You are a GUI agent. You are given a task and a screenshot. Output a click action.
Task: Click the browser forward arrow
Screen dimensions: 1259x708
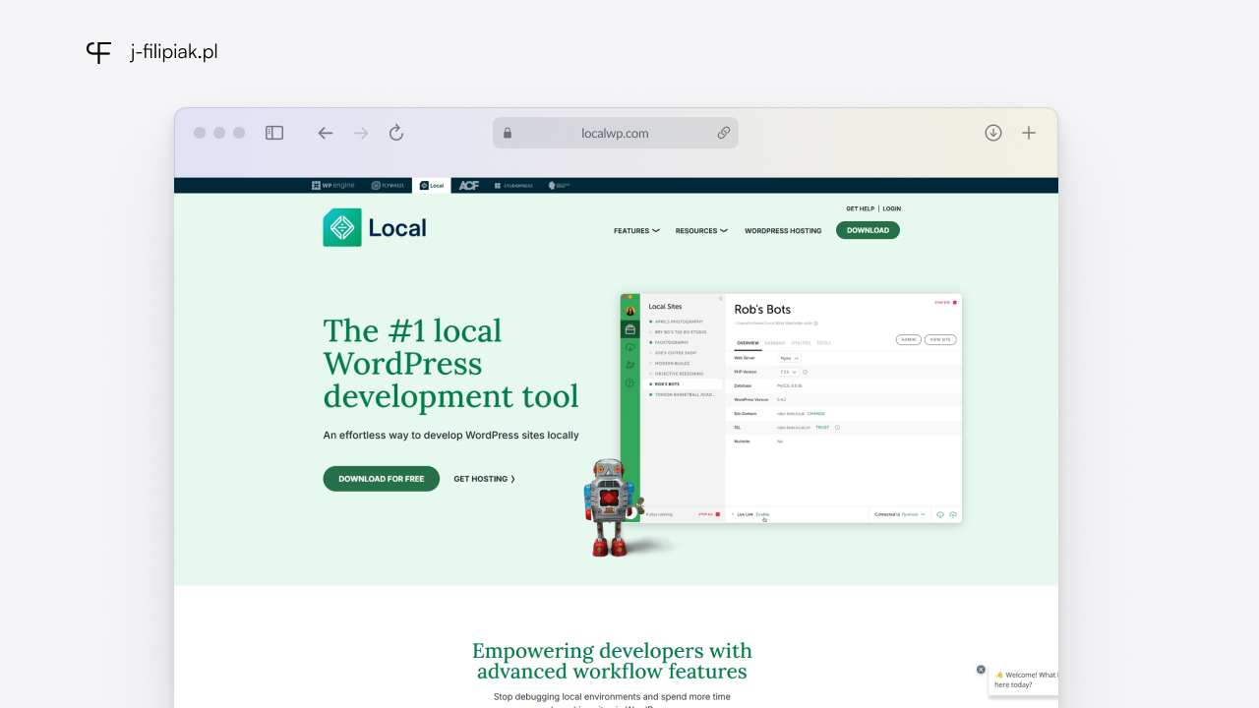coord(361,133)
